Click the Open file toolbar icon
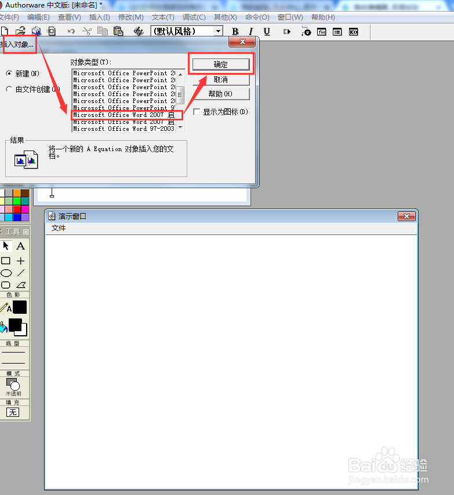The width and height of the screenshot is (454, 495). [20, 31]
